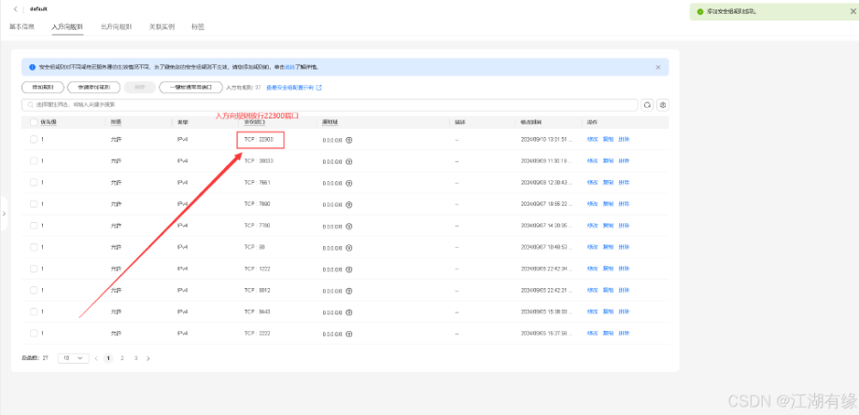This screenshot has width=859, height=415.
Task: Click 删除 for the TCP 7861 rule
Action: 624,182
